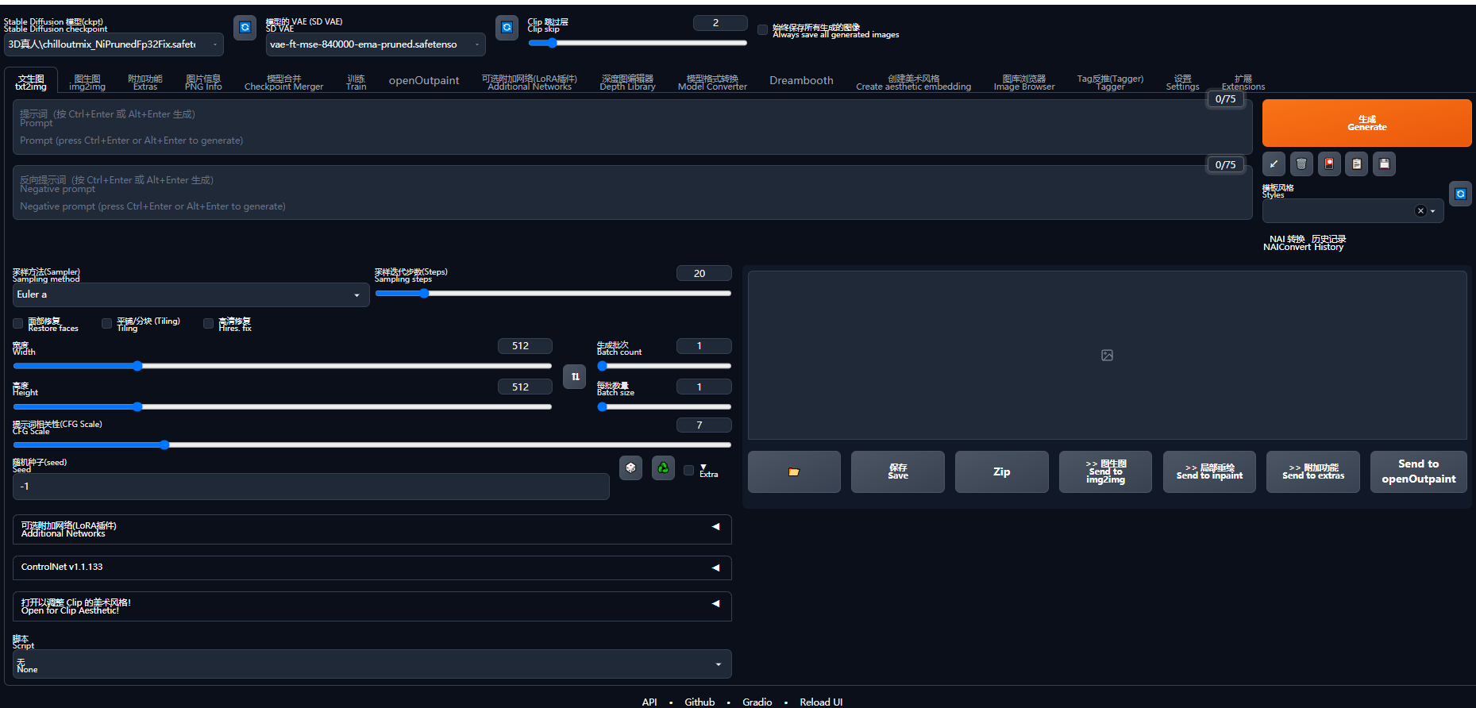Enable the Restore faces checkbox
The image size is (1476, 708).
[18, 324]
